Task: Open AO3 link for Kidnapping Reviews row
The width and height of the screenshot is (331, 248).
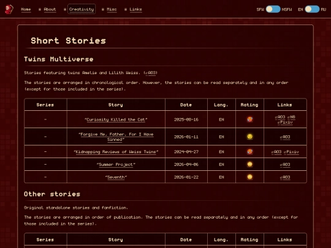Action: point(276,152)
